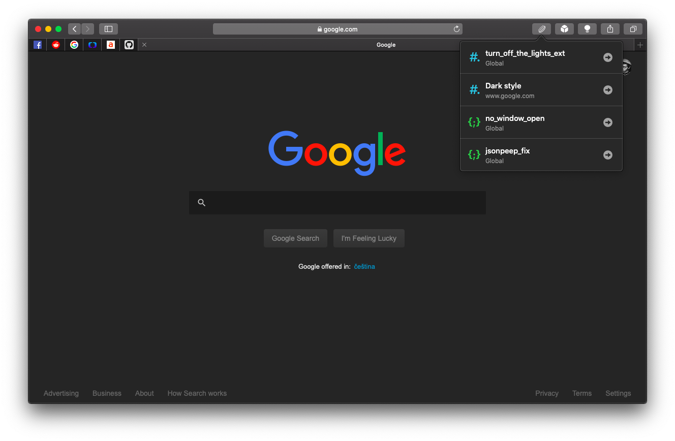Click the JS braces icon beside jsonpeep_fix
Image resolution: width=675 pixels, height=441 pixels.
tap(474, 155)
